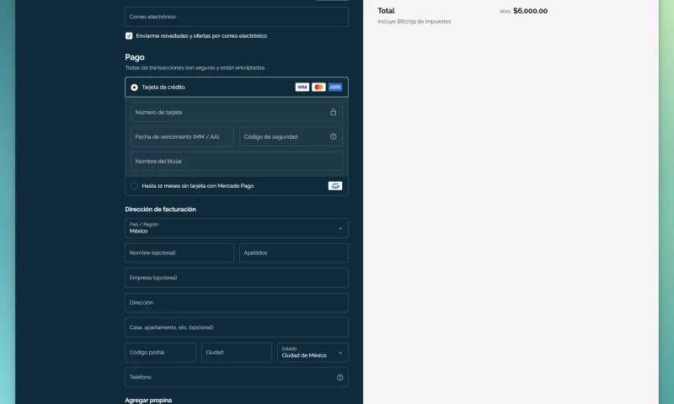
Task: Click the Nombre del titular field
Action: pyautogui.click(x=237, y=161)
